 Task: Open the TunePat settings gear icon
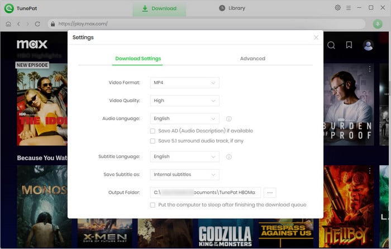click(337, 8)
